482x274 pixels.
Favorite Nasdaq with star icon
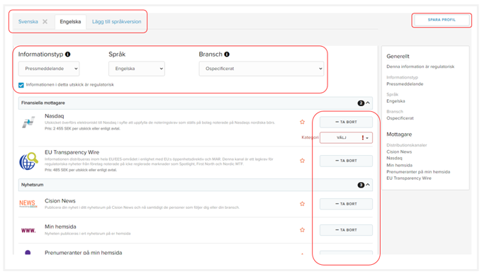tap(302, 122)
